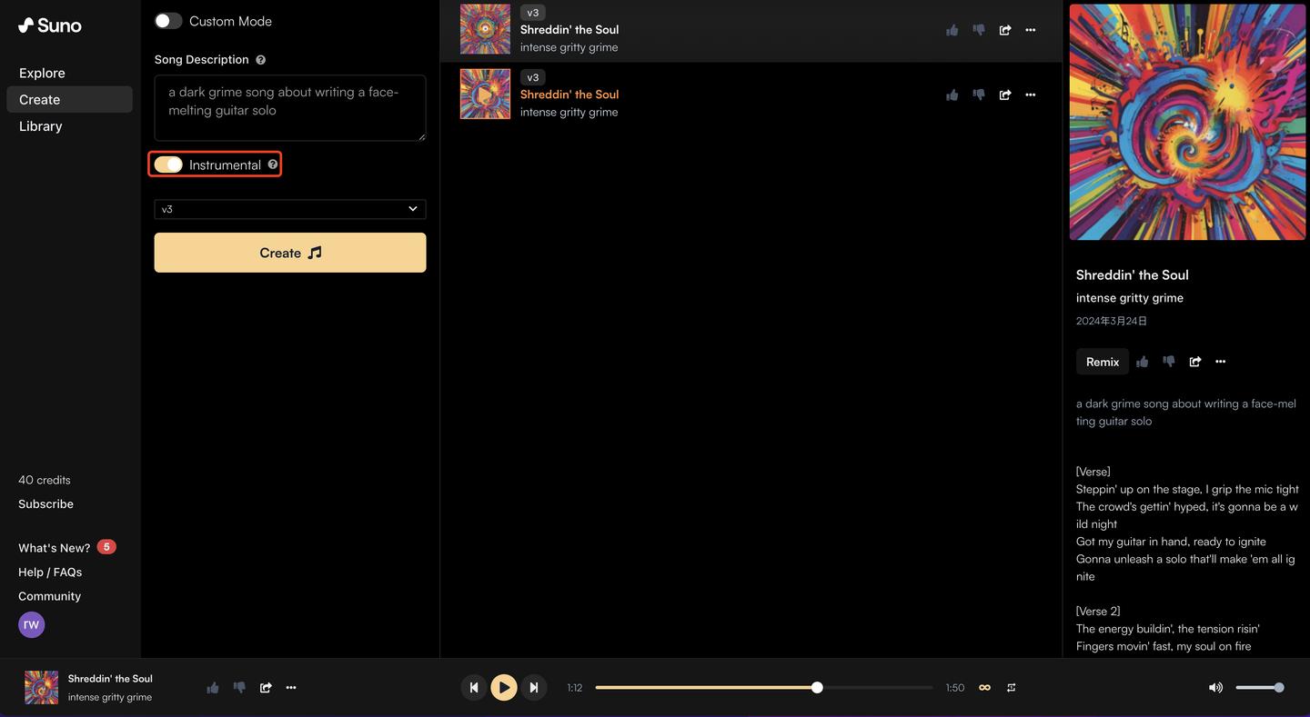Viewport: 1310px width, 717px height.
Task: Like the orange-titled Shreddin' the Soul list row
Action: click(952, 95)
